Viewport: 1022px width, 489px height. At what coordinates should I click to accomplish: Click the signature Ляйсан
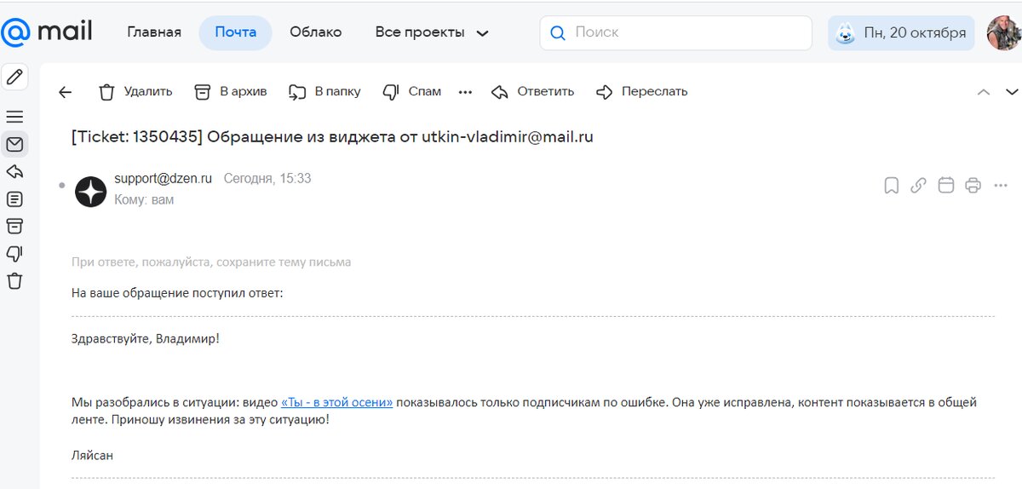click(92, 456)
